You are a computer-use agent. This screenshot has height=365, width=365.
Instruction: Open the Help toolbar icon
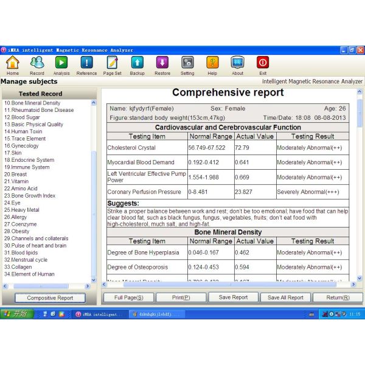coord(212,63)
